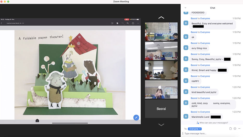
Task: Click the B avatar beside 'cold, kind, cozy' message
Action: 186,103
